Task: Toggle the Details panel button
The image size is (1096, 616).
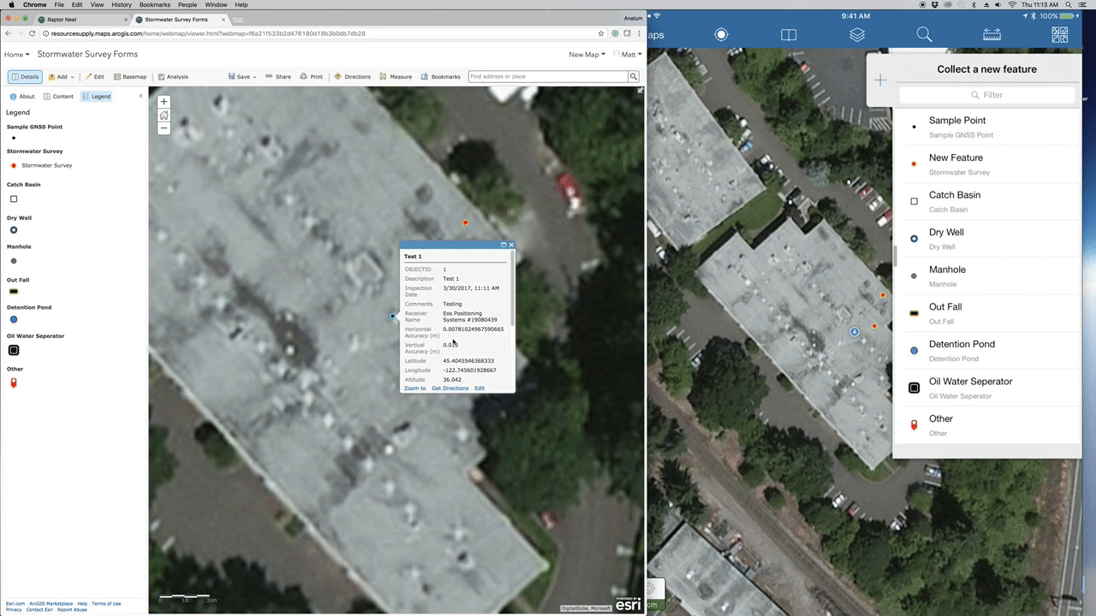Action: 25,76
